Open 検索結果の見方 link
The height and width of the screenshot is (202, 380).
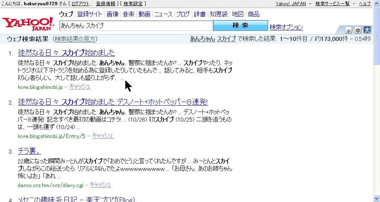pos(75,39)
